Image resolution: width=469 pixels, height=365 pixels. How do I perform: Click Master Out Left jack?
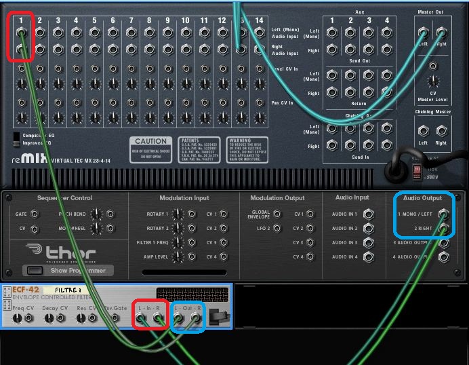pos(423,33)
